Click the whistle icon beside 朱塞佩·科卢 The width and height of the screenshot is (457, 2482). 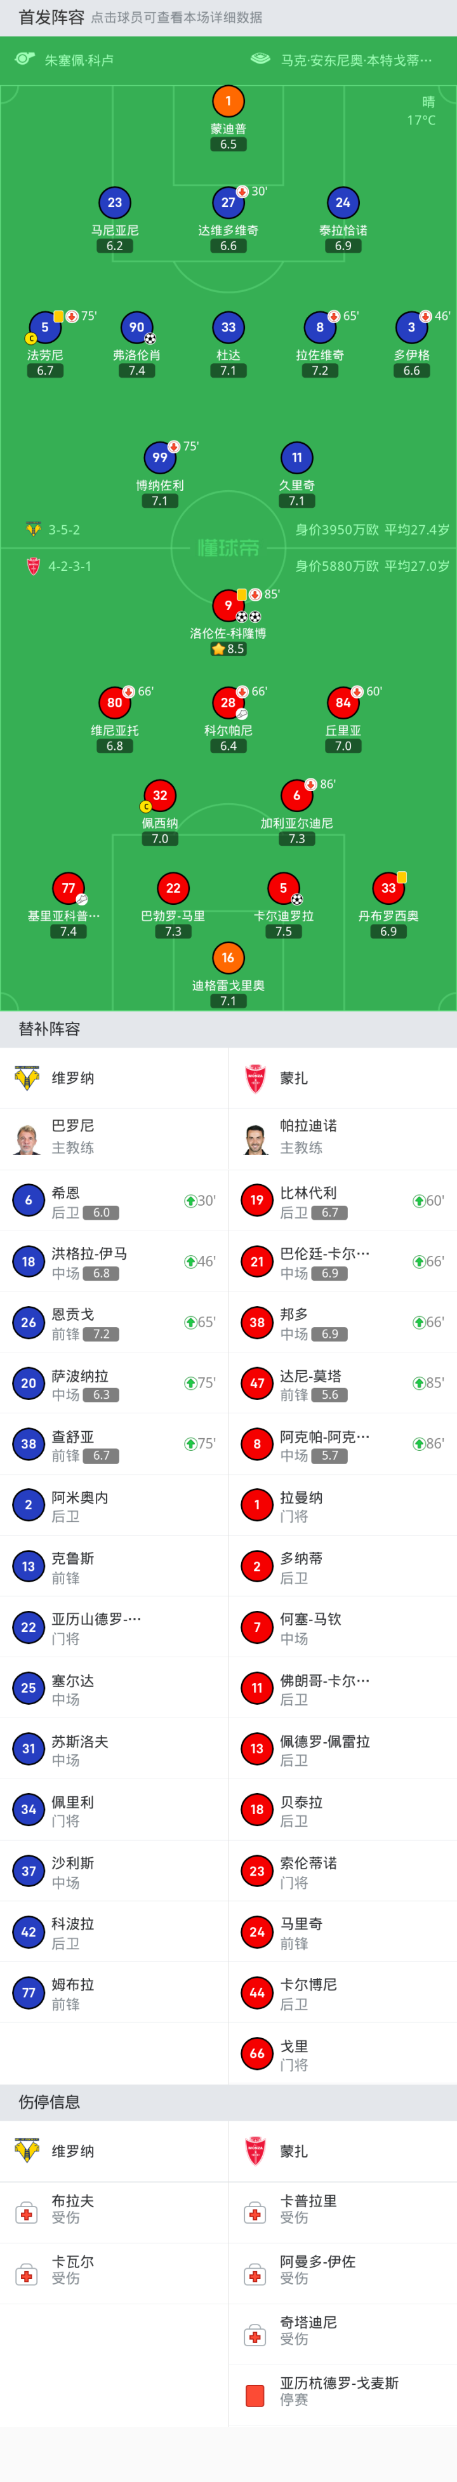25,60
